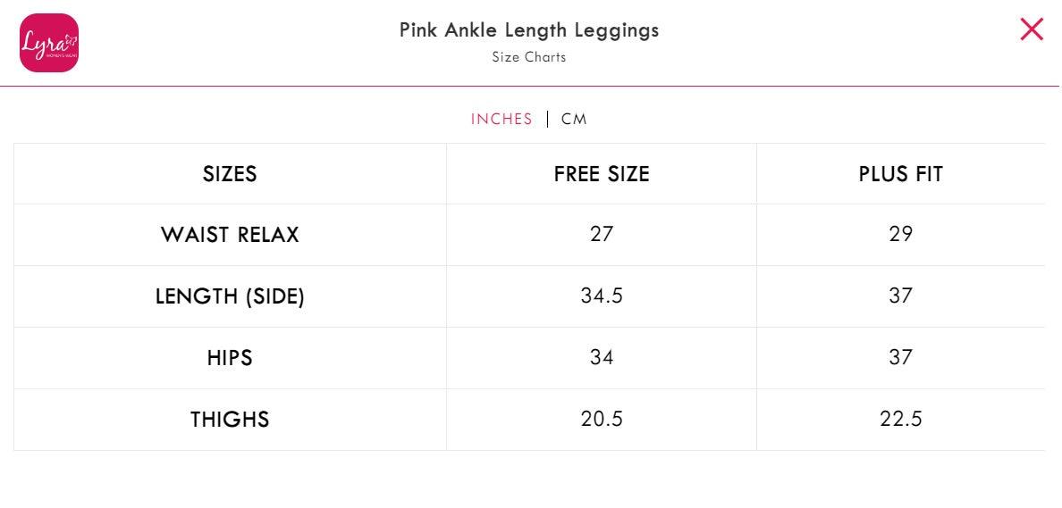1062x508 pixels.
Task: Click the PLUS FIT column header
Action: click(900, 174)
